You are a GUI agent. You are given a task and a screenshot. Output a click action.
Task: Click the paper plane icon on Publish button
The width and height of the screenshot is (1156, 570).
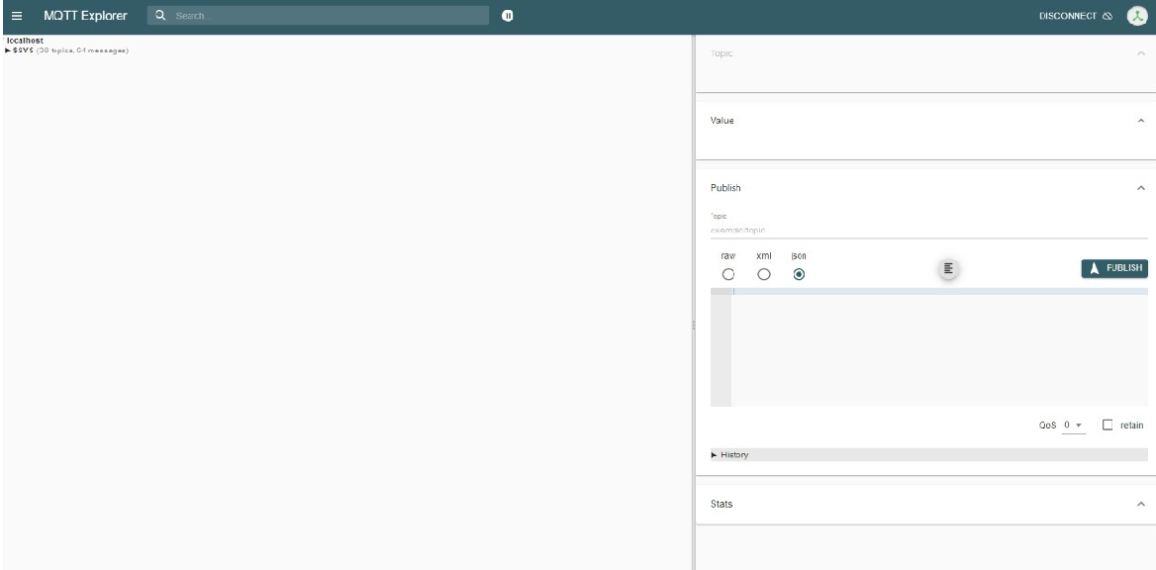[1093, 267]
